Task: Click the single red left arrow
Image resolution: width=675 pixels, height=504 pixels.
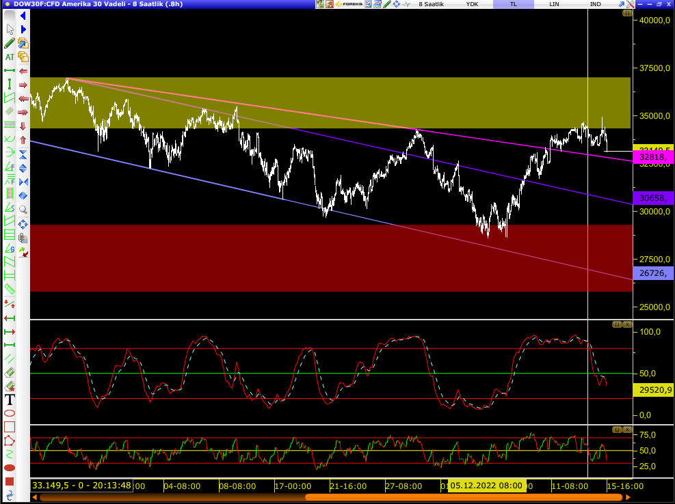Action: (x=23, y=71)
